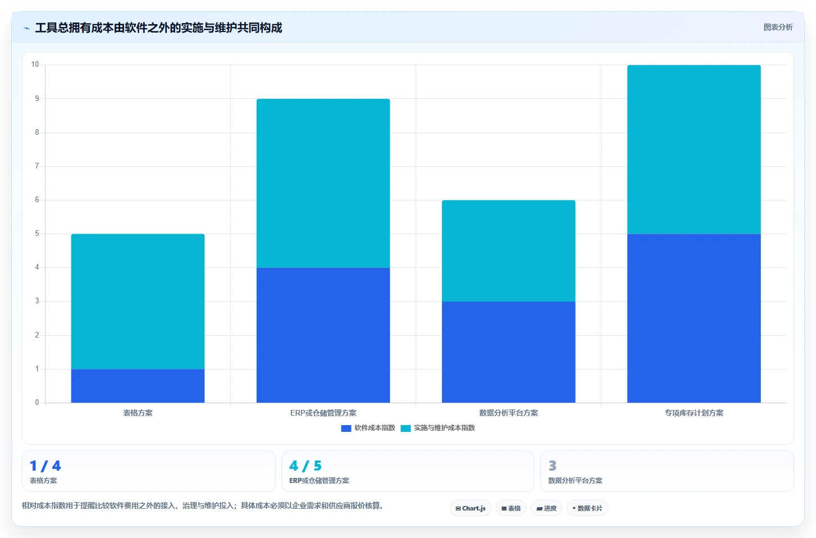Image resolution: width=816 pixels, height=538 pixels.
Task: Click the 数据分析平台方案 x-axis label
Action: point(508,413)
